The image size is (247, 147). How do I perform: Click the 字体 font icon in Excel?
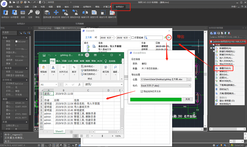click(53, 67)
